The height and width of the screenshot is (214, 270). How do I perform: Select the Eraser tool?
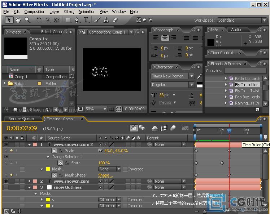tap(115, 20)
